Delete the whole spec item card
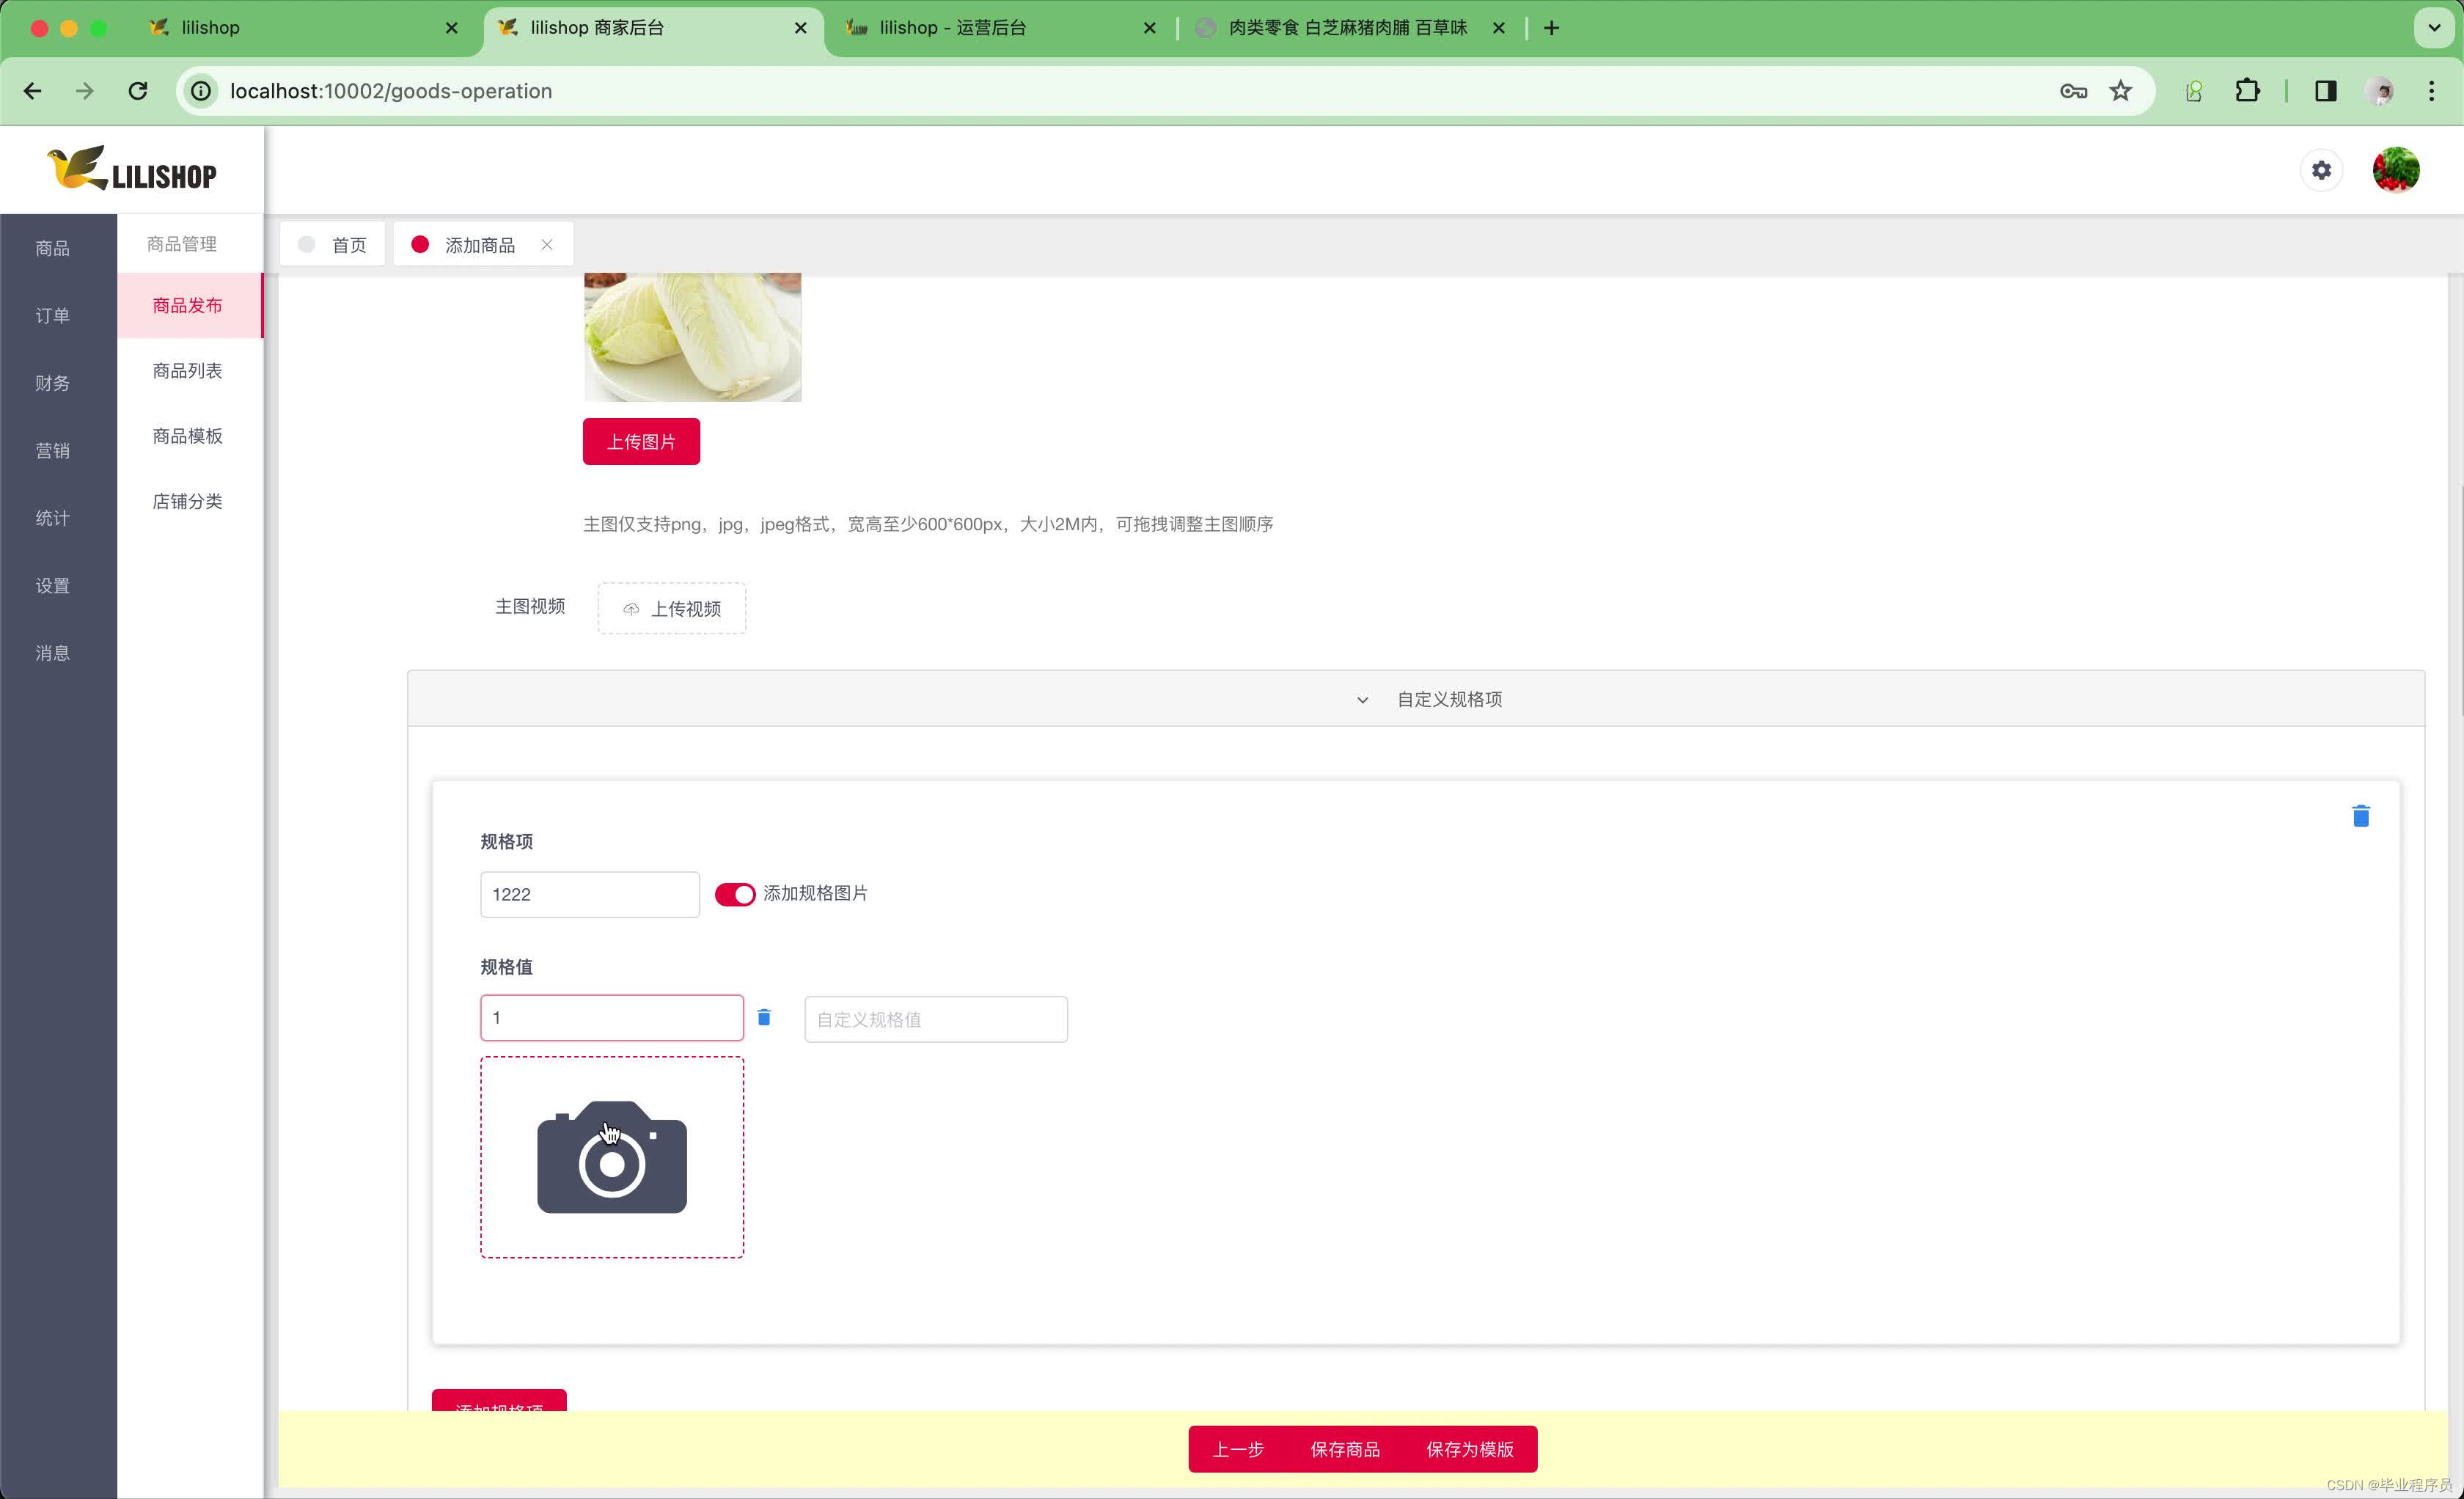Viewport: 2464px width, 1499px height. click(2360, 816)
